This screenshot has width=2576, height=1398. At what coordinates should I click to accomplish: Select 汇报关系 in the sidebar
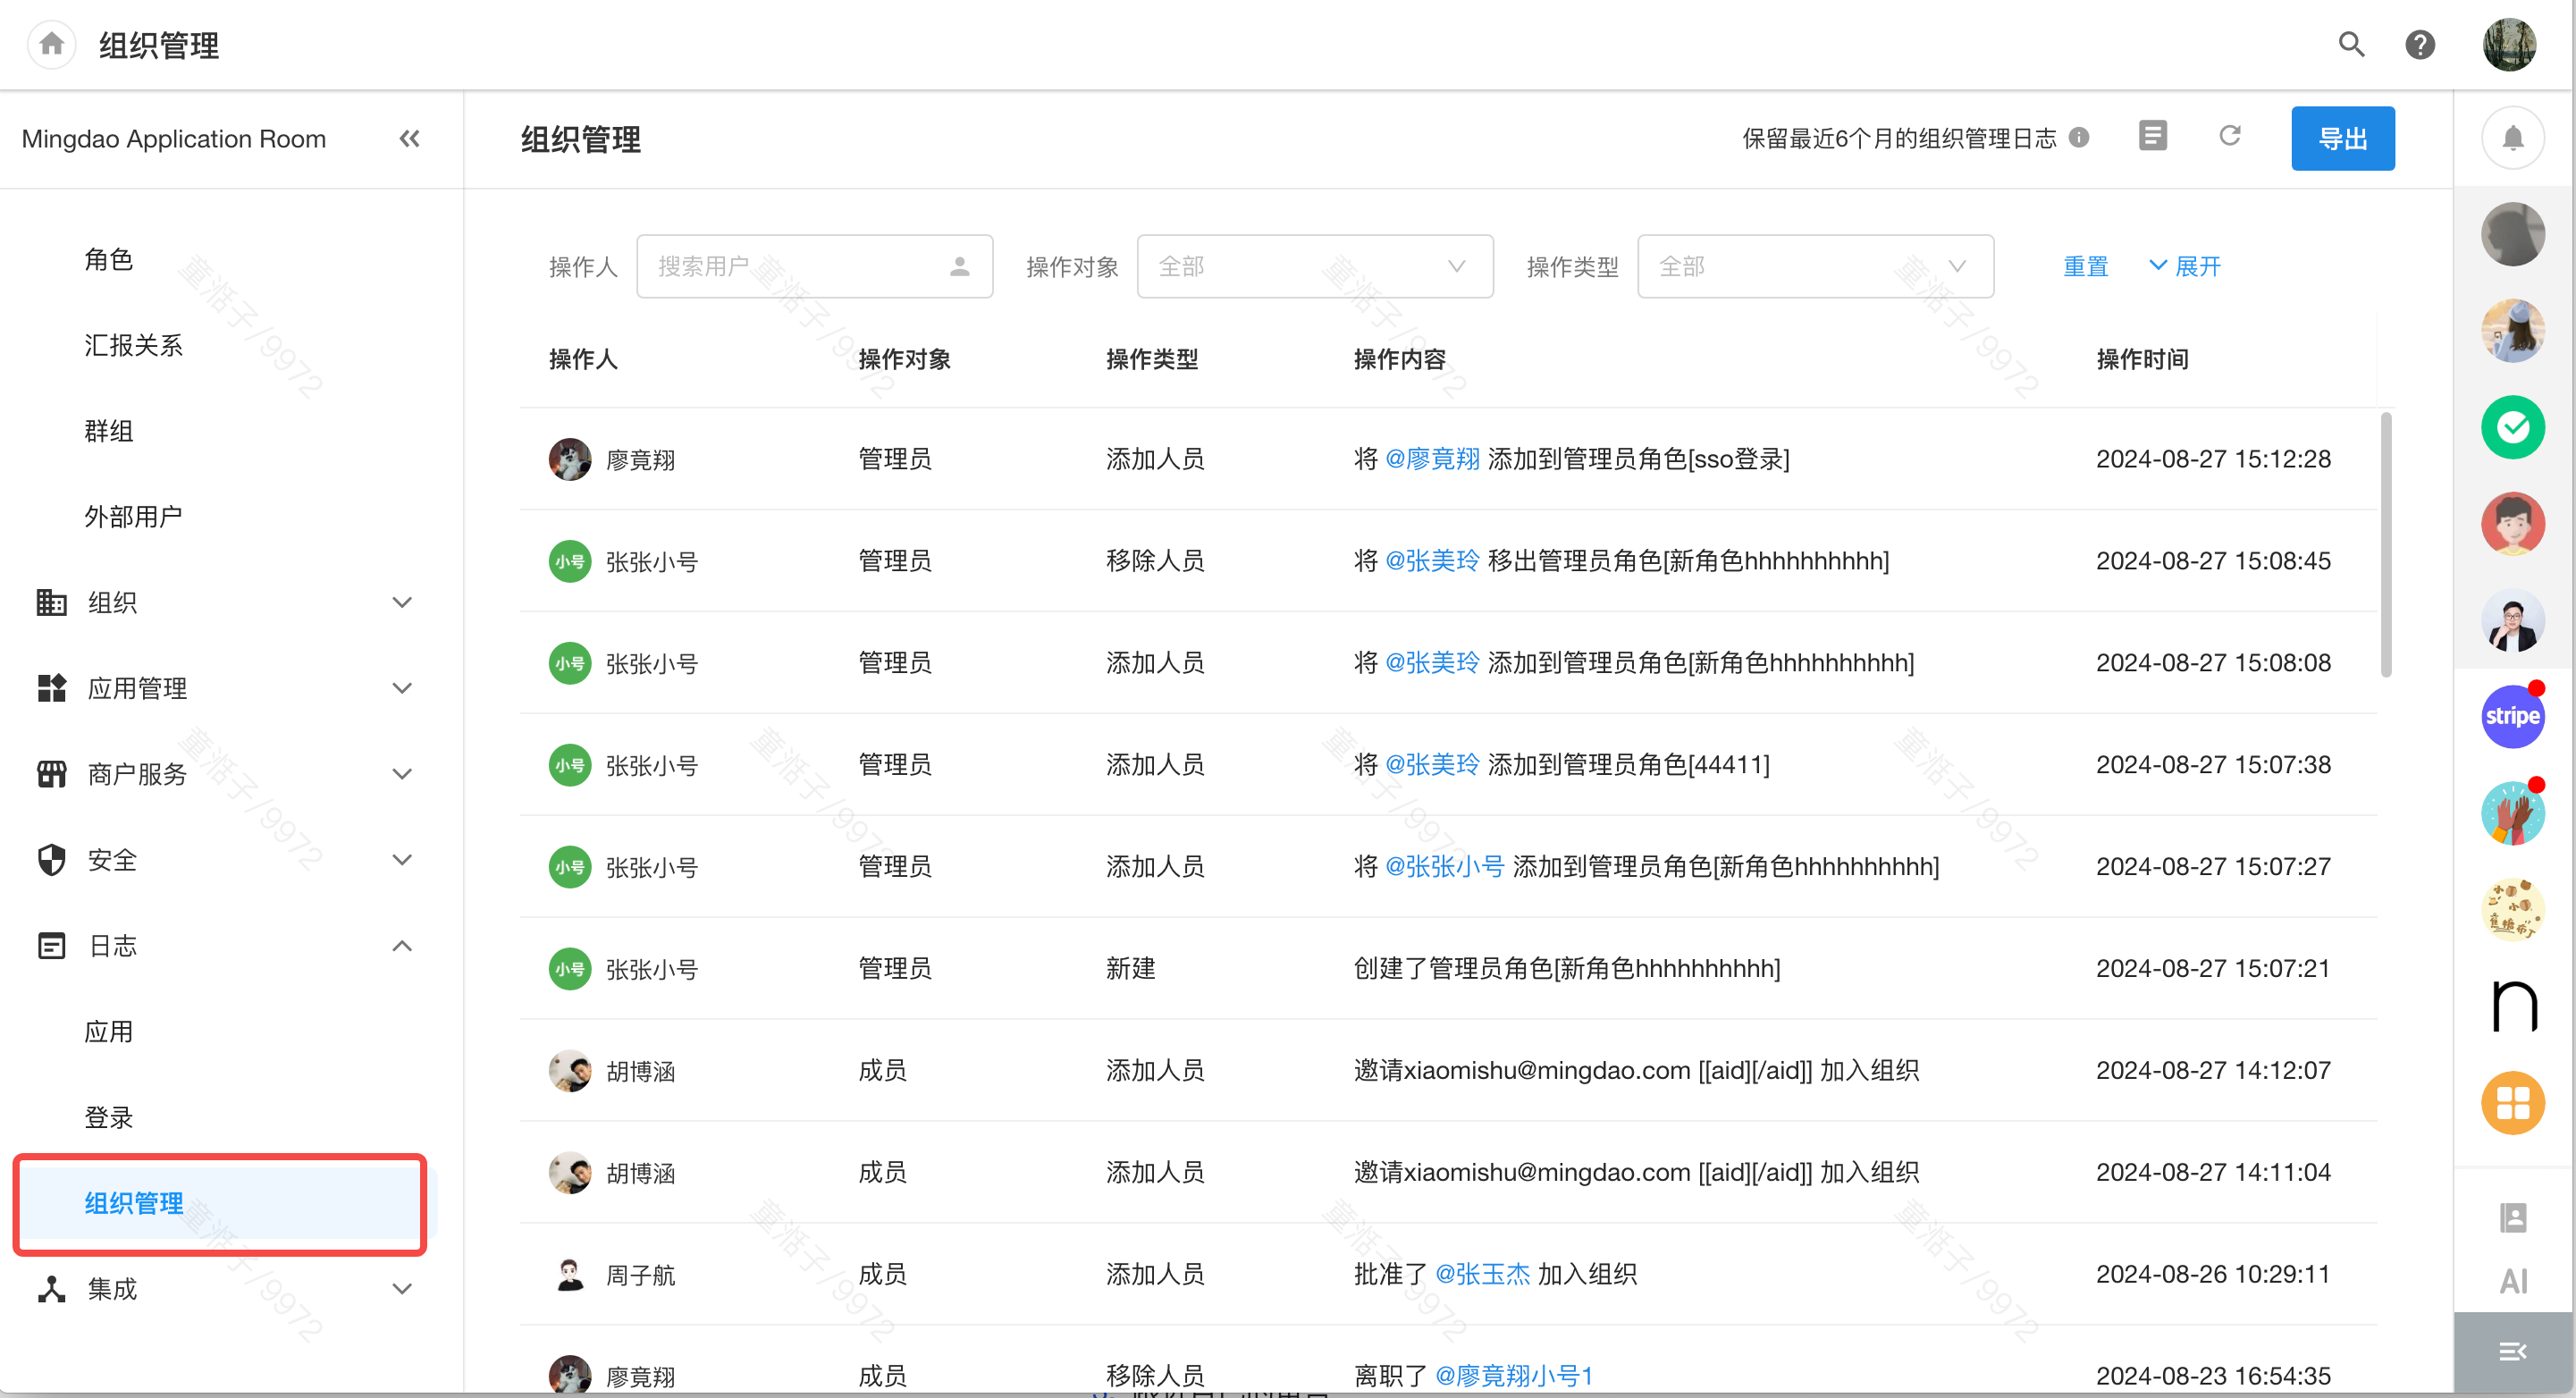tap(133, 346)
